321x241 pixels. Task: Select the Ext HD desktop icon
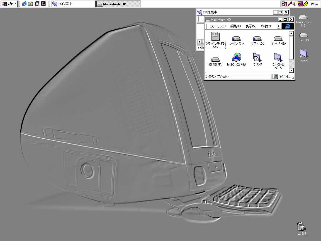coord(303,37)
